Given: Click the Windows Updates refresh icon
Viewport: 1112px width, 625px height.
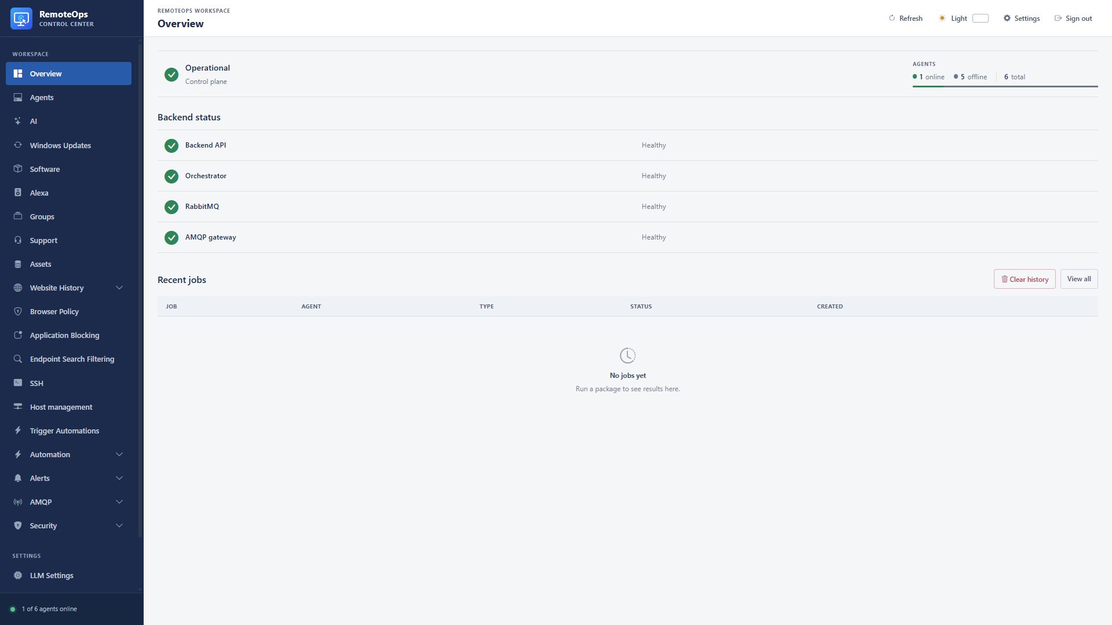Looking at the screenshot, I should (x=18, y=145).
